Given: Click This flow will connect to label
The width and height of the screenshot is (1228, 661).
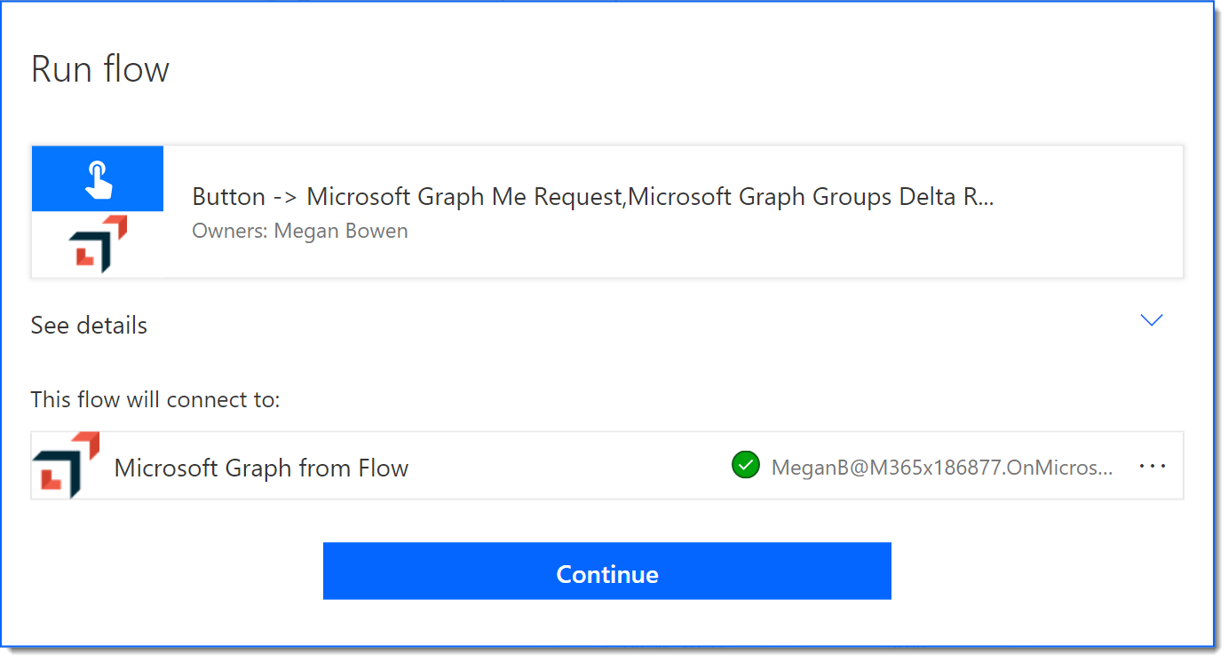Looking at the screenshot, I should click(x=155, y=399).
